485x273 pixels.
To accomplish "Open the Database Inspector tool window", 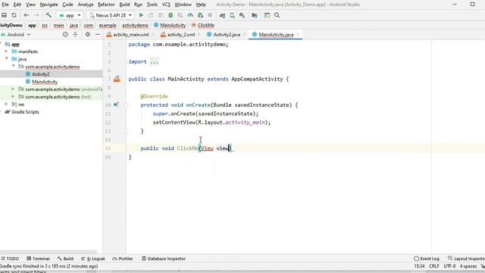I will [x=164, y=259].
